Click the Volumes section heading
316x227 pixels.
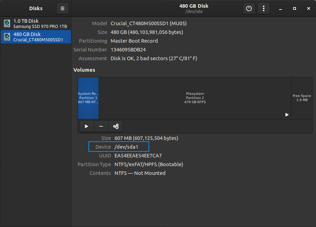coord(84,70)
